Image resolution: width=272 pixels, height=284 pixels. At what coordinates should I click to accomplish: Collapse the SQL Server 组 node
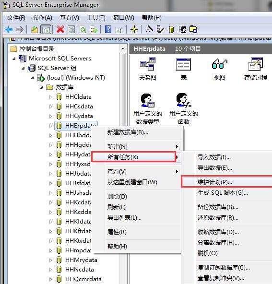23,68
